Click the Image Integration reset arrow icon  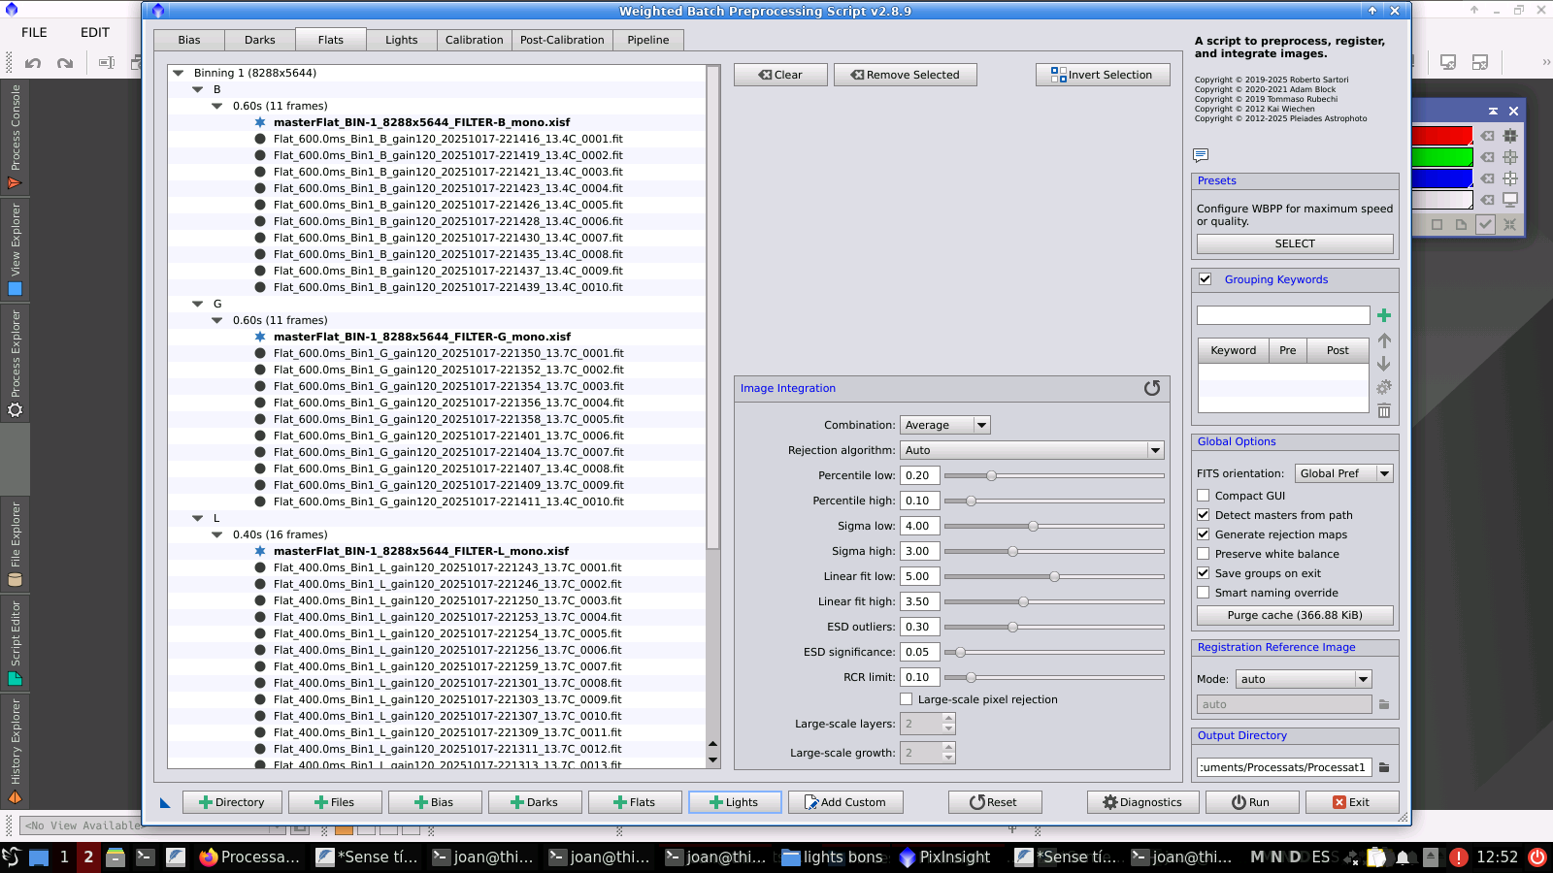[1152, 388]
